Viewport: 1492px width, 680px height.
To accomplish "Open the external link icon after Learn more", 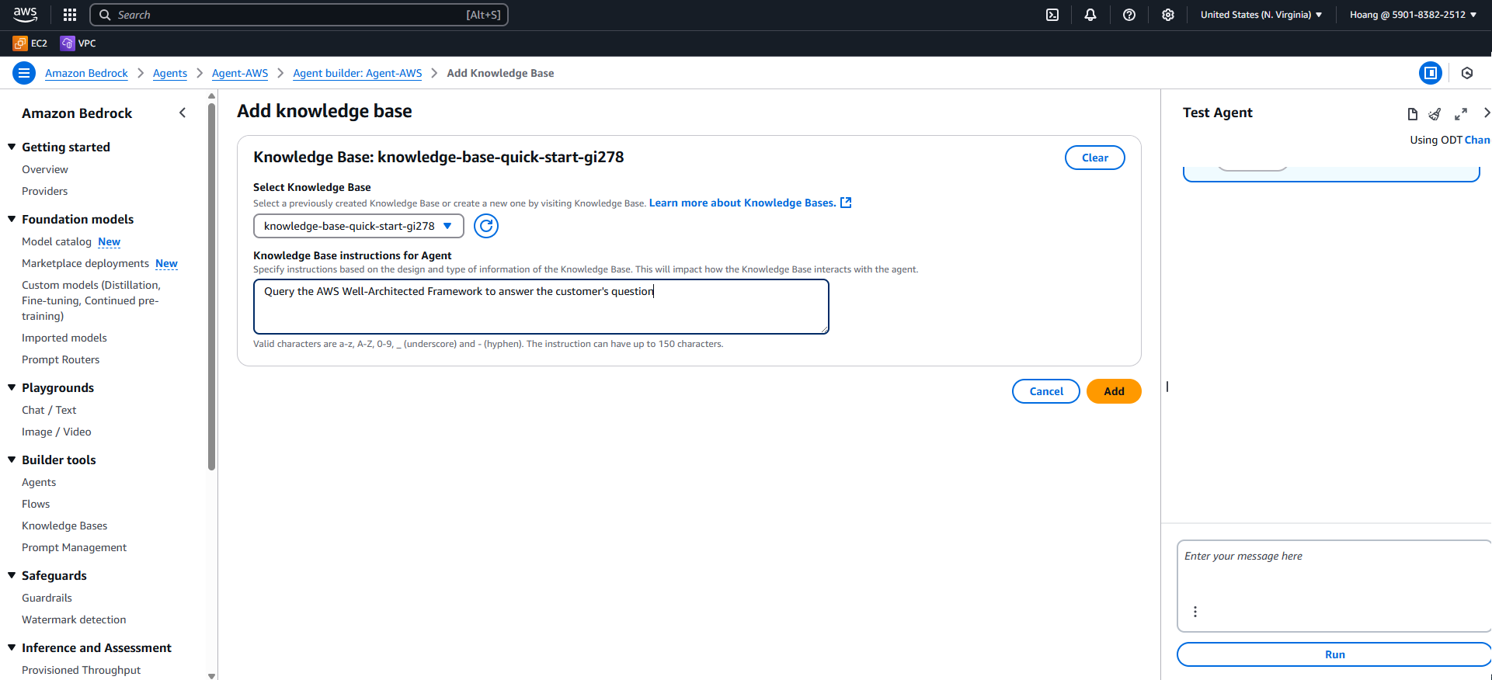I will [847, 203].
